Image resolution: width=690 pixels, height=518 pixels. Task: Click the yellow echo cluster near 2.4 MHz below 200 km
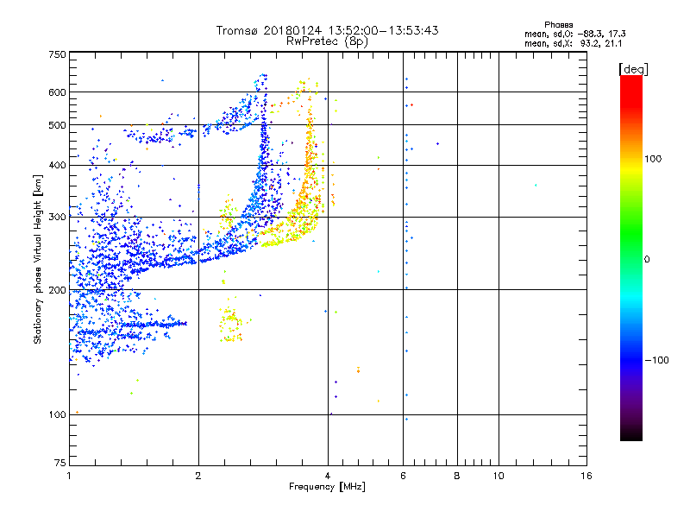tap(231, 324)
